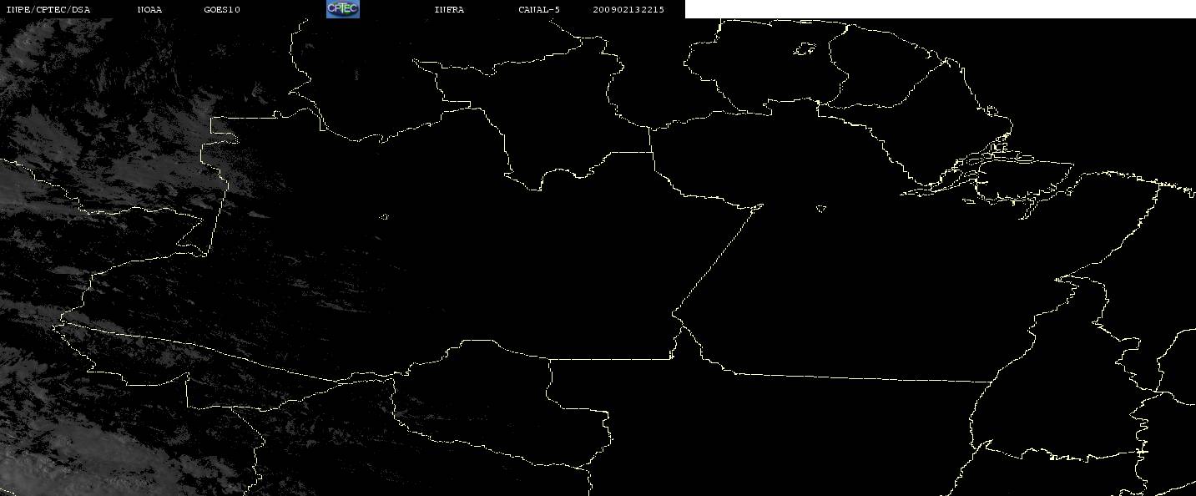Click the blank white box at top right

click(x=940, y=8)
